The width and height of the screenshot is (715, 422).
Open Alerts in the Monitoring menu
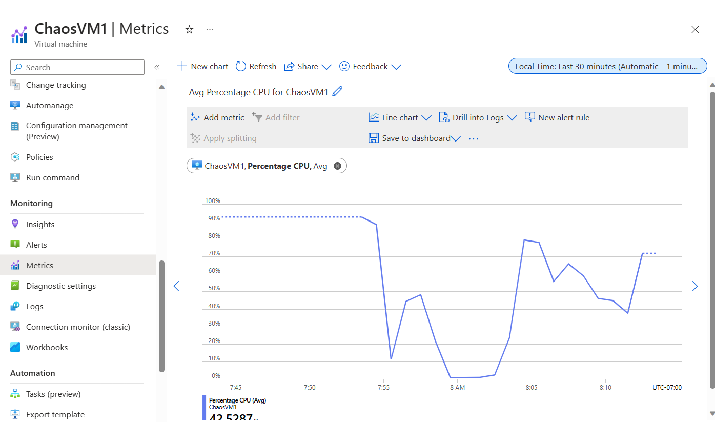pos(36,245)
